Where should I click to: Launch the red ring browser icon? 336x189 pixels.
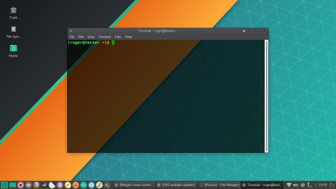21,185
